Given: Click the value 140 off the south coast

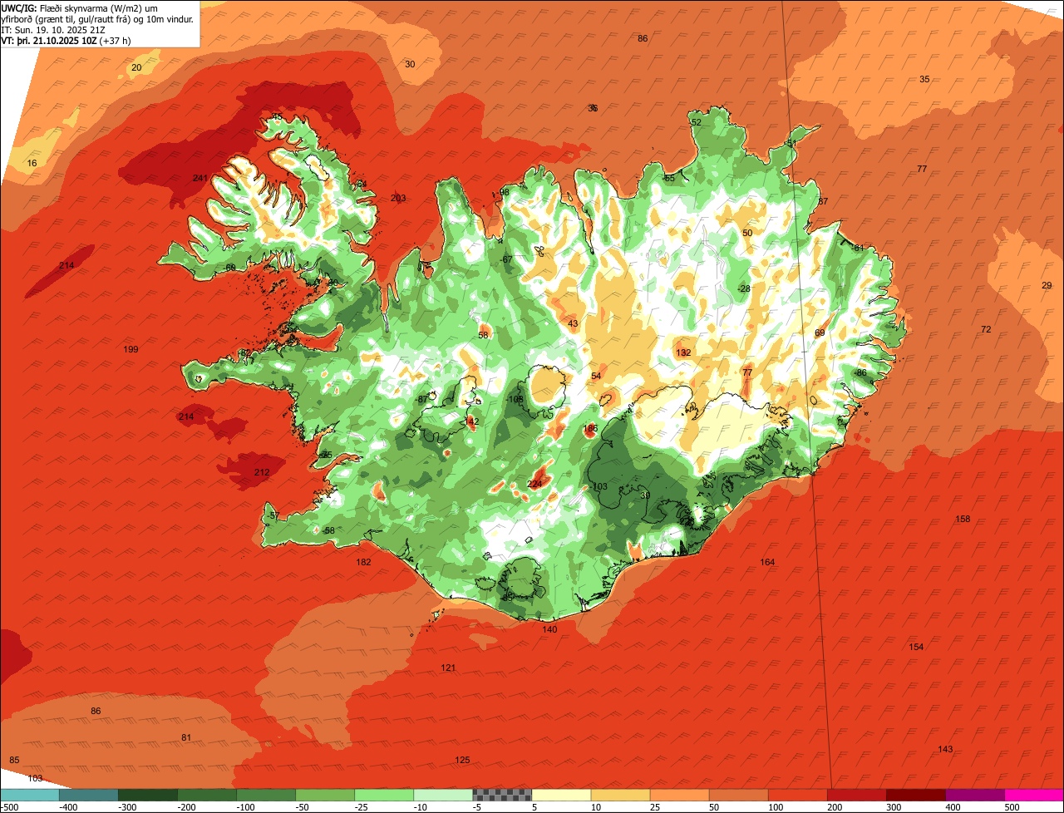Looking at the screenshot, I should point(549,629).
